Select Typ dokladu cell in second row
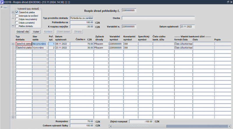 point(24,47)
